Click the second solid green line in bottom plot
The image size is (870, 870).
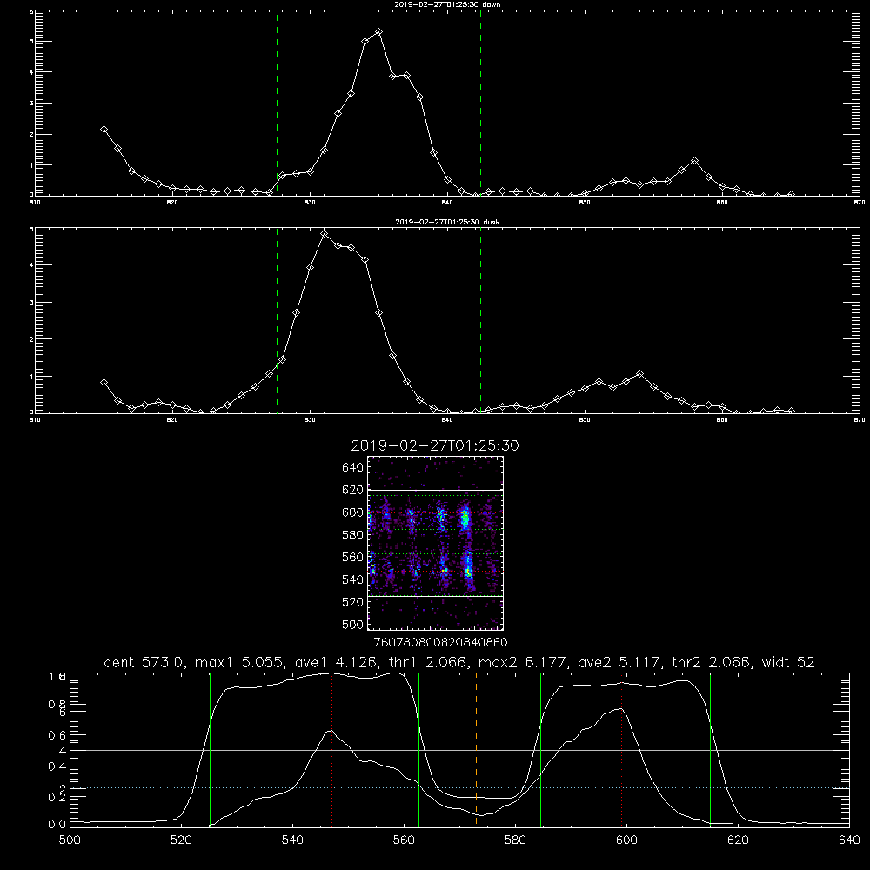[419, 749]
